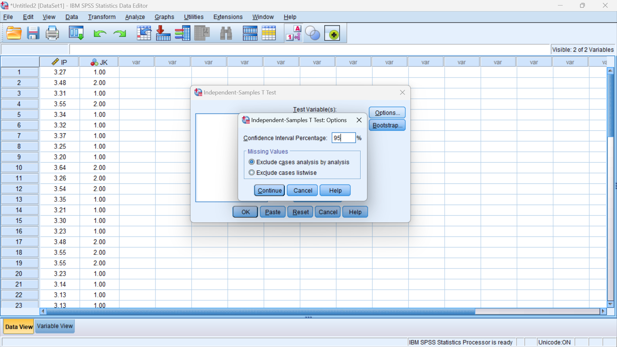
Task: Click Cancel in Options dialog
Action: [x=303, y=191]
